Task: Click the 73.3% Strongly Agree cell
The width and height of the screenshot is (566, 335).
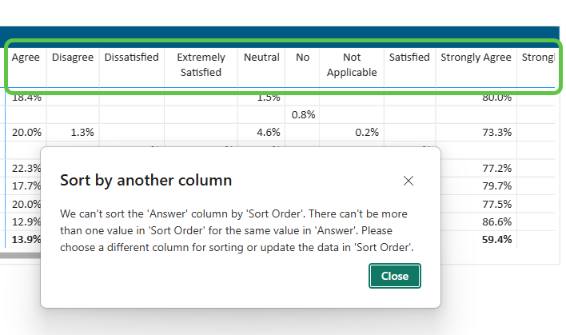Action: [x=497, y=133]
